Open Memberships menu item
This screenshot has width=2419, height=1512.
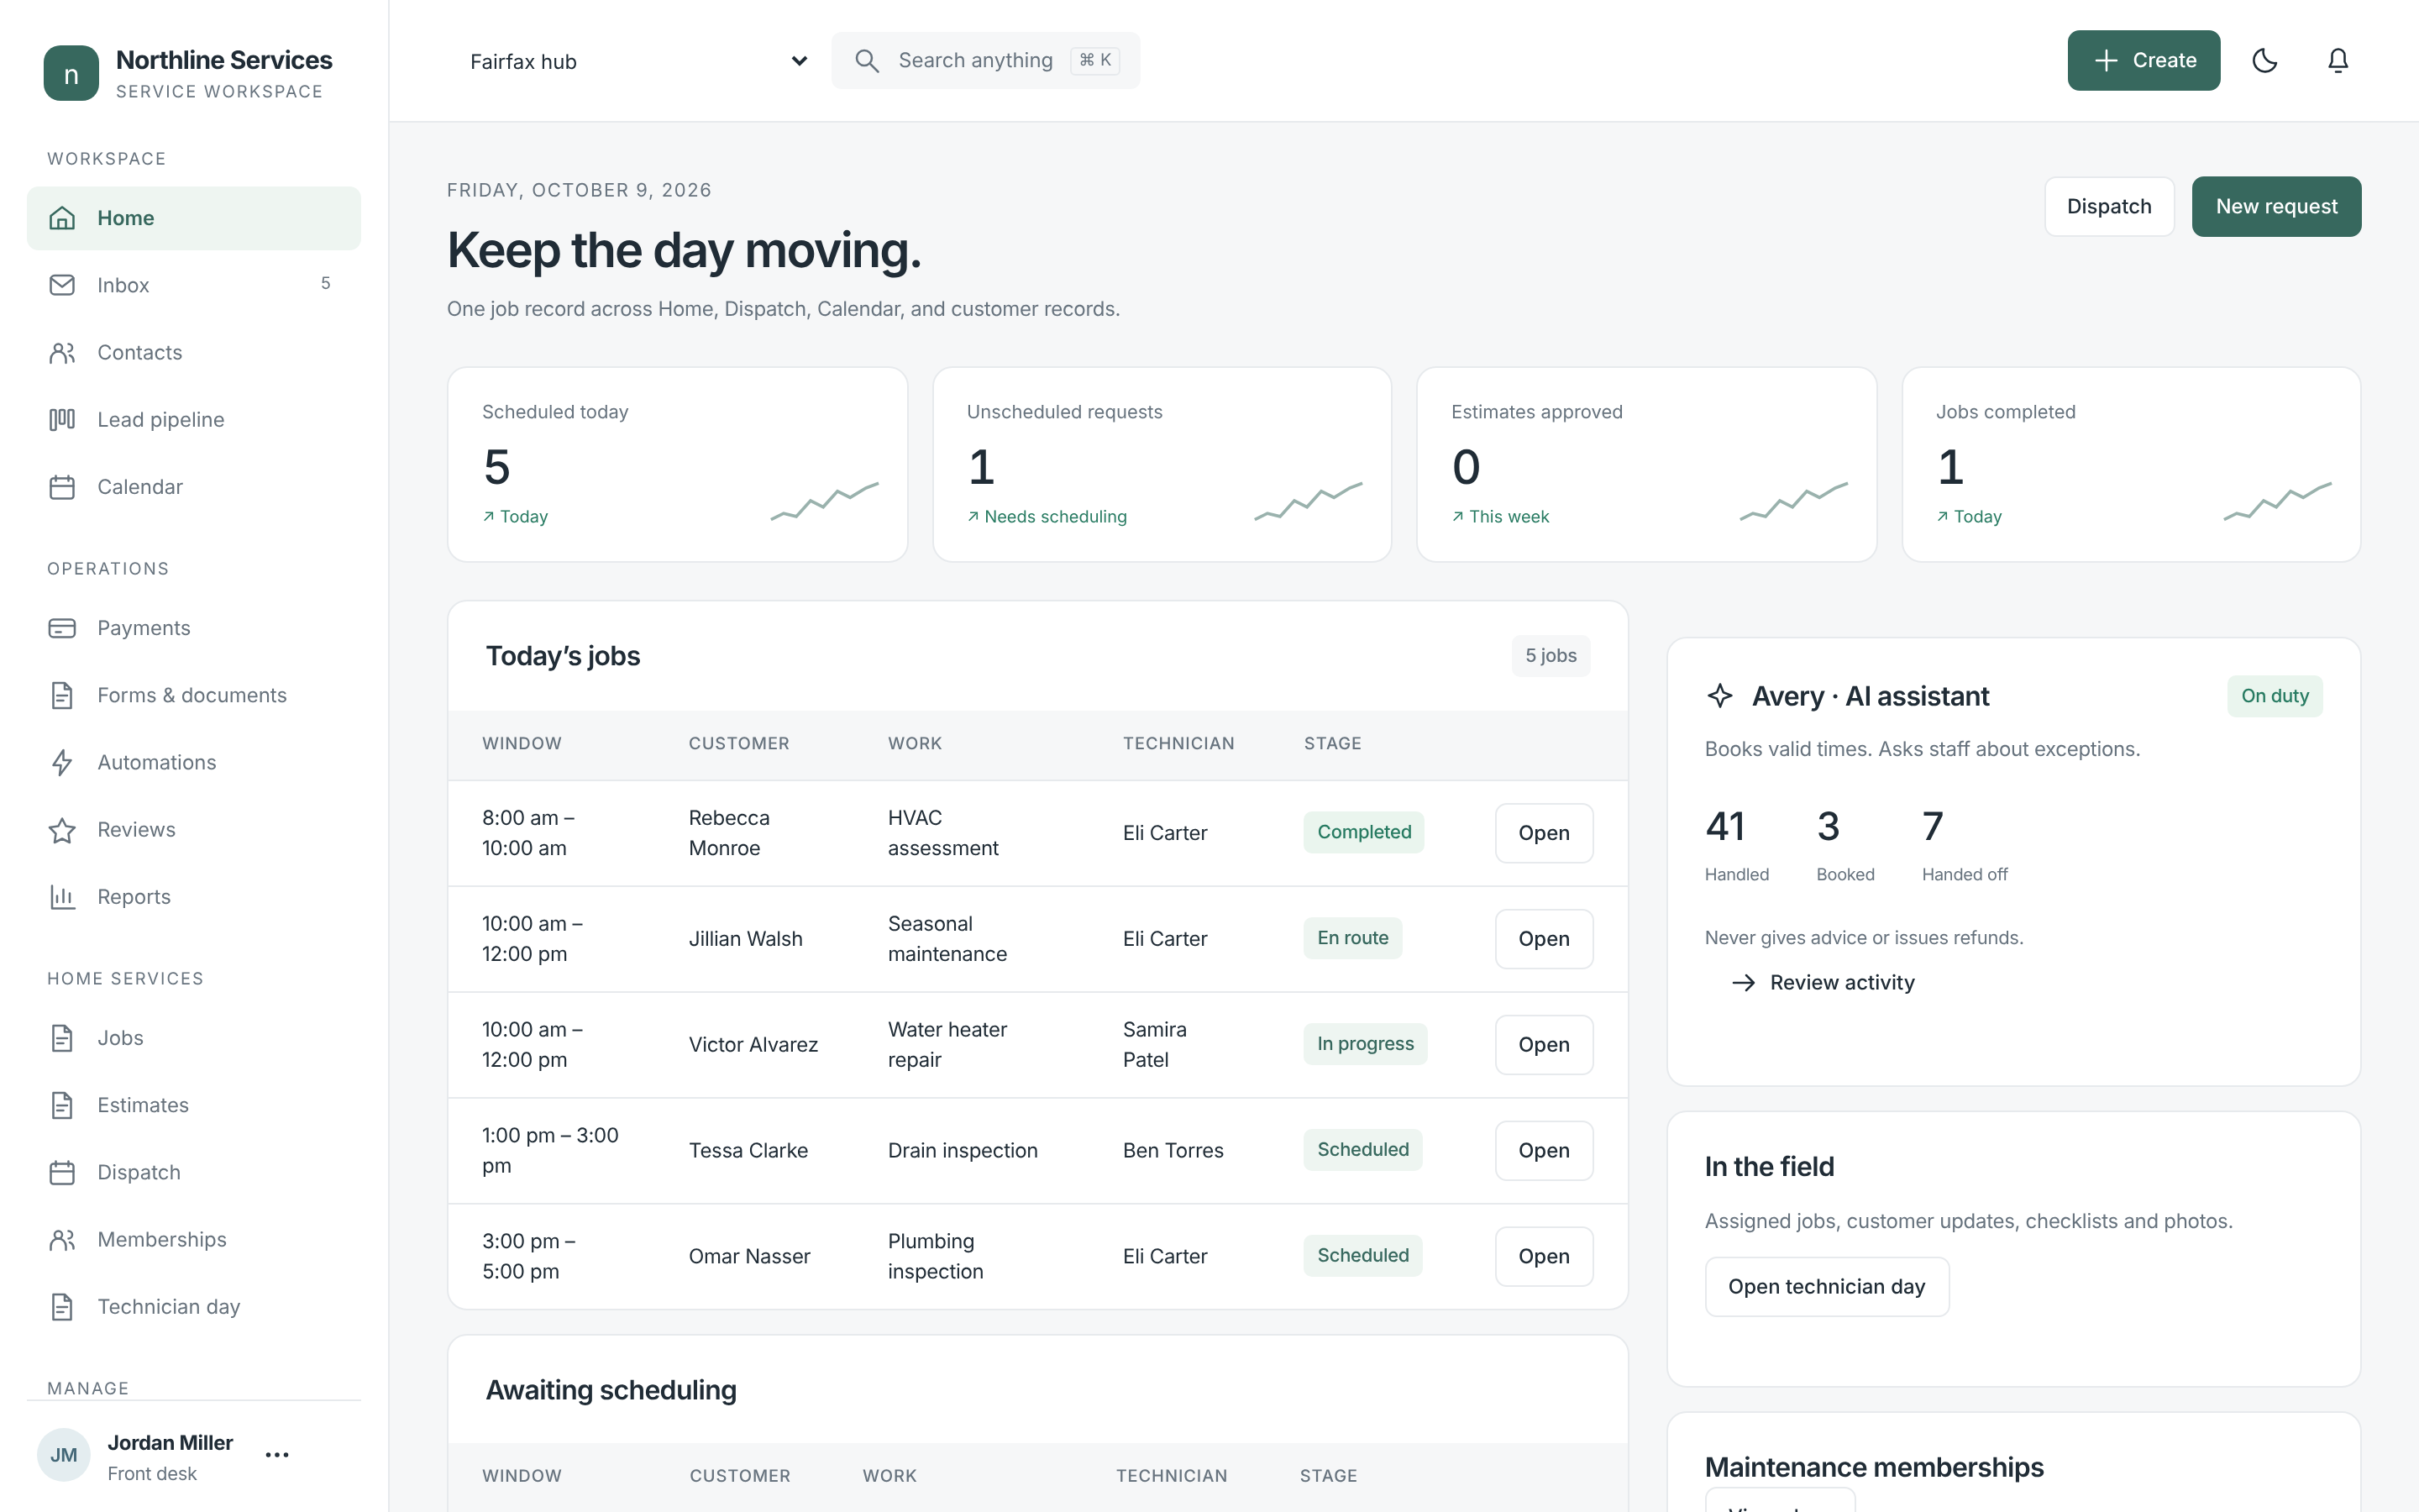[x=194, y=1239]
